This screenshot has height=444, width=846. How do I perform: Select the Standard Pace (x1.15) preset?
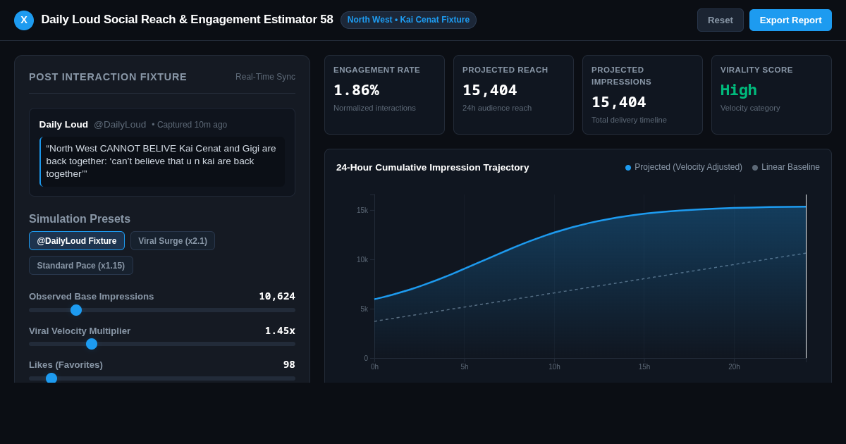point(81,266)
